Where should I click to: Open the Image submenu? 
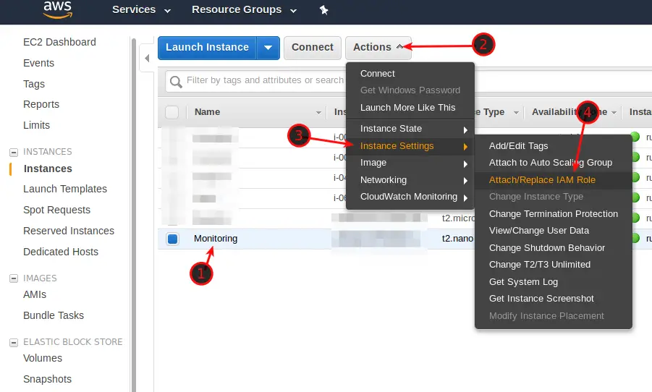[x=410, y=163]
